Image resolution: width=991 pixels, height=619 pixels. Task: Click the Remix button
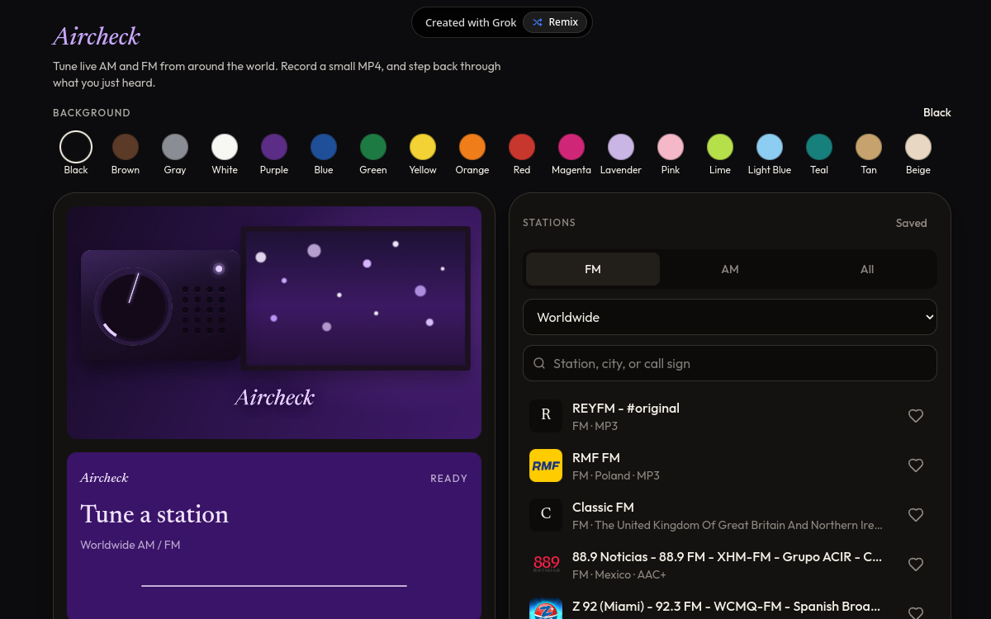tap(556, 22)
